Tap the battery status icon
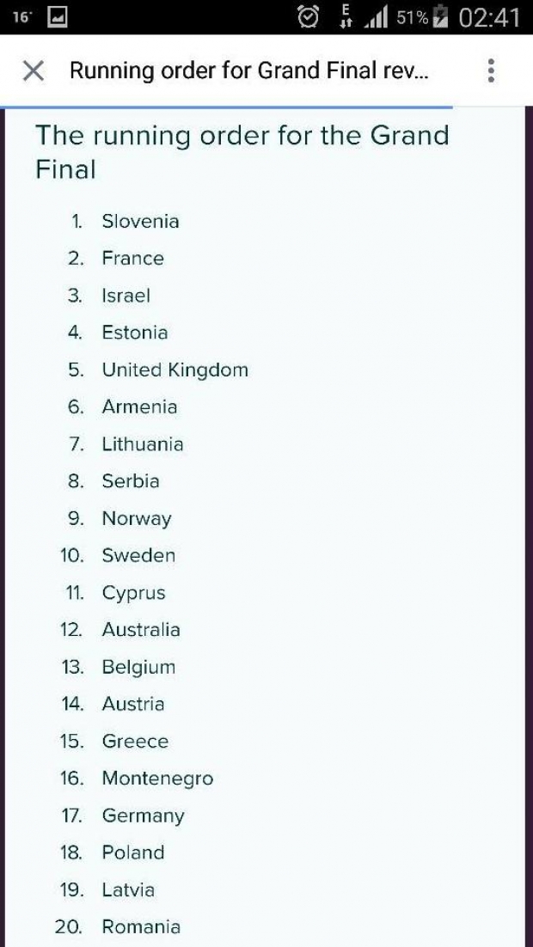 tap(442, 17)
